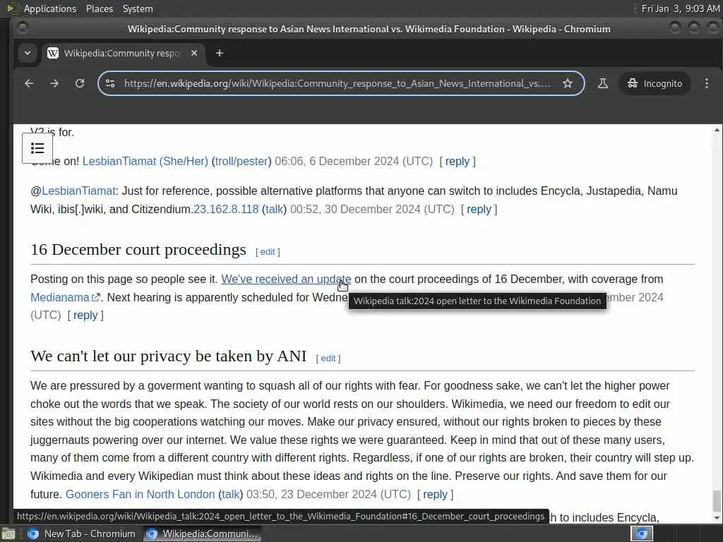Click "We can't let our privacy be taken by ANI" heading
Image resolution: width=723 pixels, height=542 pixels.
pyautogui.click(x=168, y=356)
